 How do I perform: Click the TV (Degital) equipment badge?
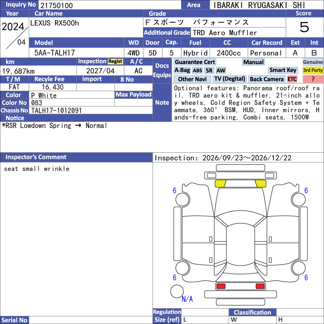[x=230, y=79]
